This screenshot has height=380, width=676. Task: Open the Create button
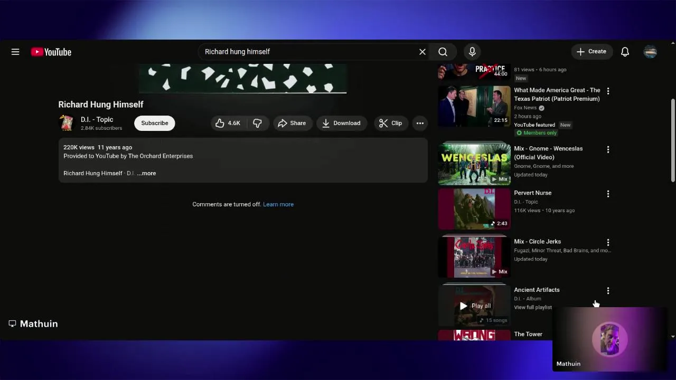[x=591, y=52]
